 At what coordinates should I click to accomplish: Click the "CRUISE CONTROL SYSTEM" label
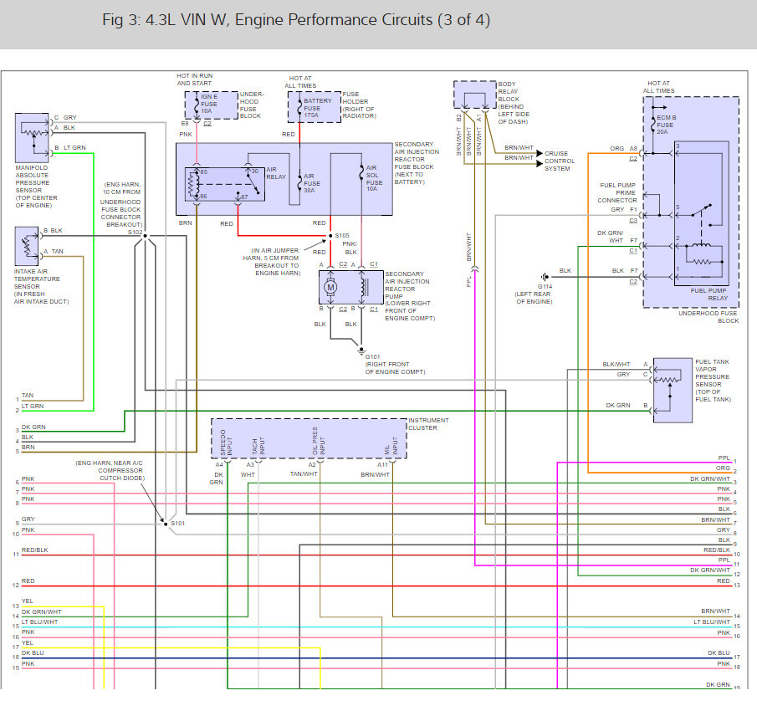pos(560,161)
